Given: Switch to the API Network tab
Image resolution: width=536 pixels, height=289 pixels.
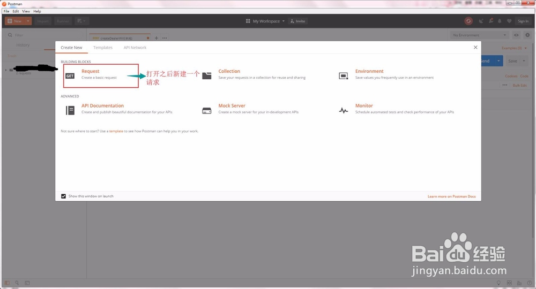Looking at the screenshot, I should [x=135, y=48].
